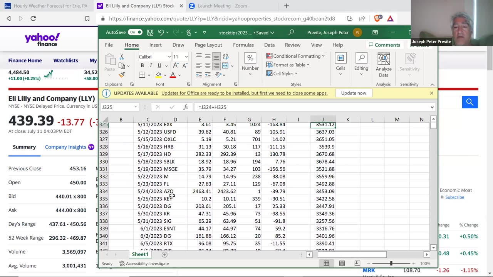This screenshot has height=277, width=493.
Task: Add a new sheet with plus icon
Action: coord(164,254)
